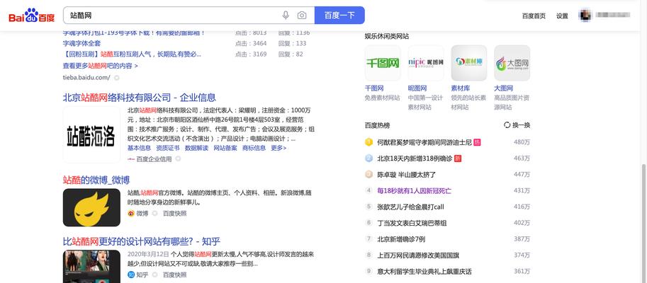Open 百度快照 for the Zhihu result
This screenshot has height=283, width=647.
pos(174,275)
